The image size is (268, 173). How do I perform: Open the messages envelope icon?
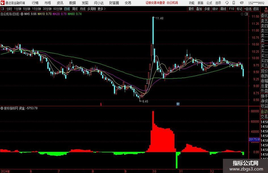(x=242, y=3)
